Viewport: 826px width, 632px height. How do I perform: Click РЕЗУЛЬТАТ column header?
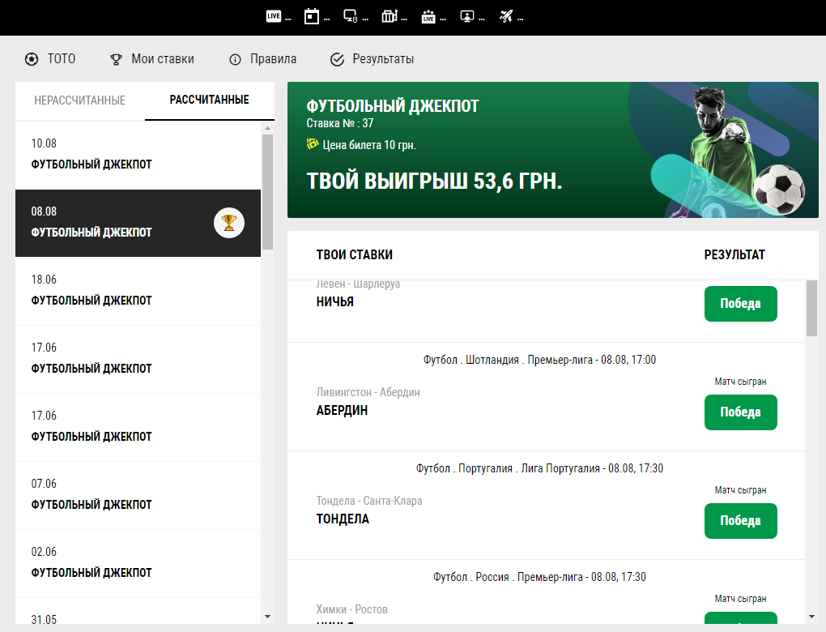(734, 254)
